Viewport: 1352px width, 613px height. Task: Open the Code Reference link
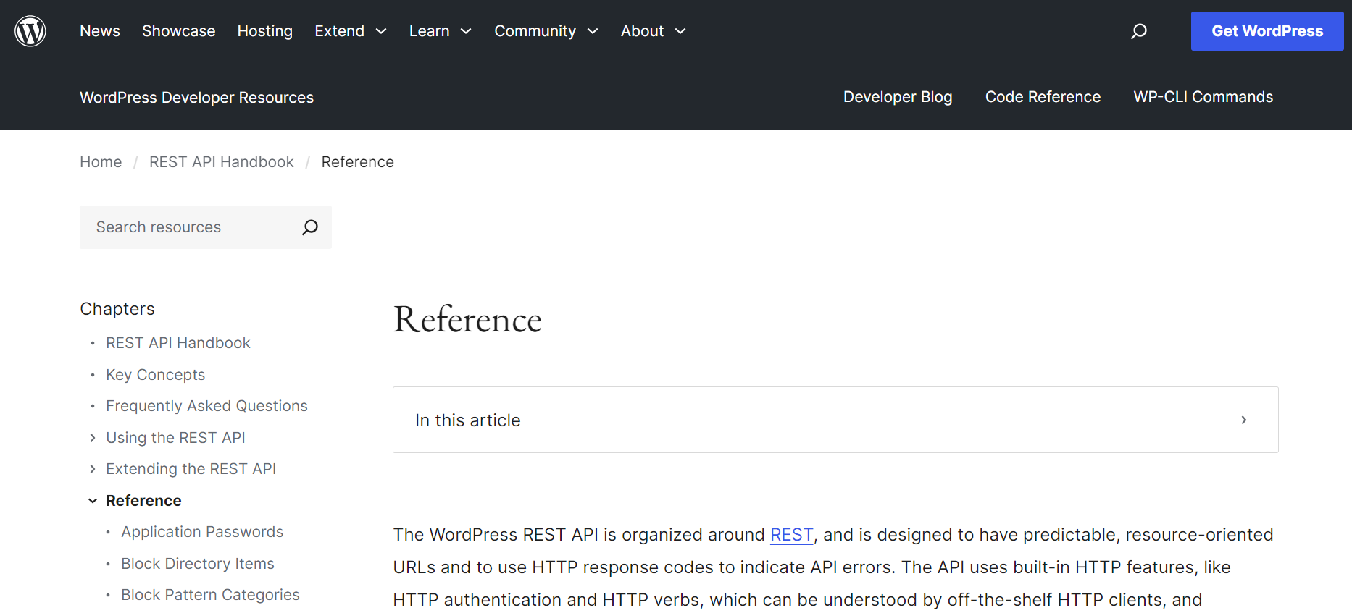[x=1042, y=97]
